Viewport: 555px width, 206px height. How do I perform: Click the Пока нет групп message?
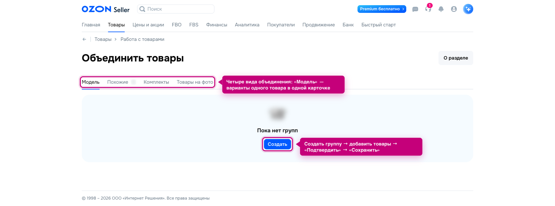click(277, 130)
